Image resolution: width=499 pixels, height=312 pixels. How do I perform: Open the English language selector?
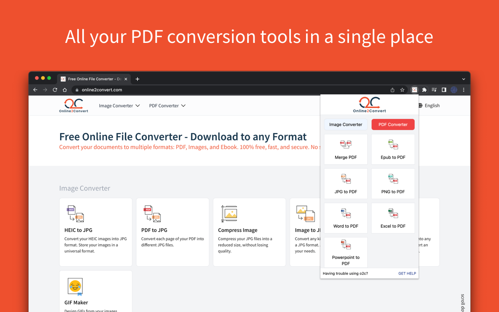click(429, 106)
